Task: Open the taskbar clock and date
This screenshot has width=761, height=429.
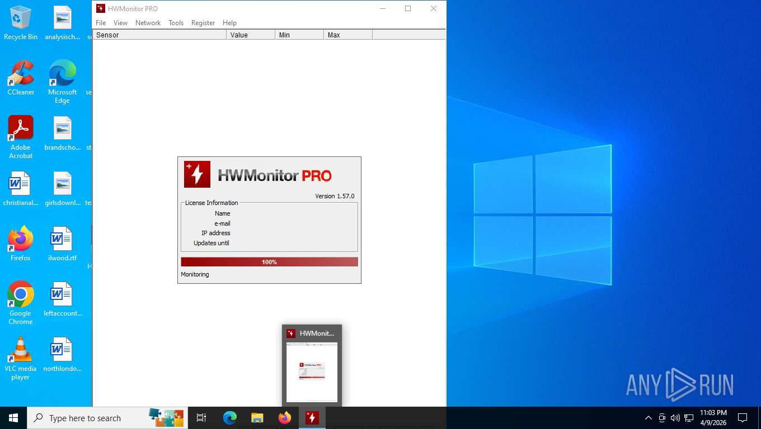Action: click(x=713, y=418)
